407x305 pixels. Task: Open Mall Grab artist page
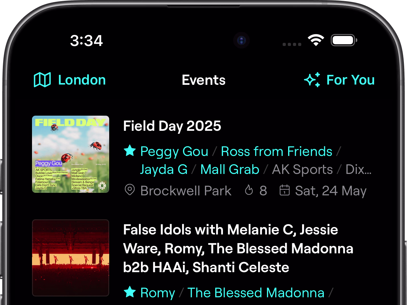pos(230,169)
